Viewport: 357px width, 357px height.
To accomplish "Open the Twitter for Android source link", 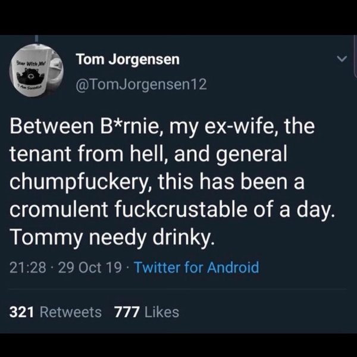I will [x=196, y=267].
